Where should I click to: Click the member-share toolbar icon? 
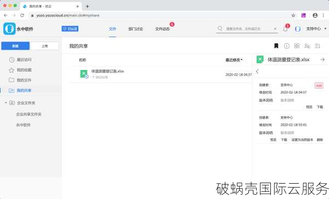pyautogui.click(x=307, y=46)
